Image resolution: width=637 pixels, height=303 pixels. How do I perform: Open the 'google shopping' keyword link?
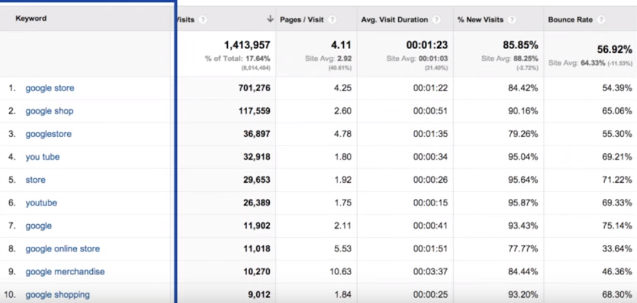coord(57,295)
